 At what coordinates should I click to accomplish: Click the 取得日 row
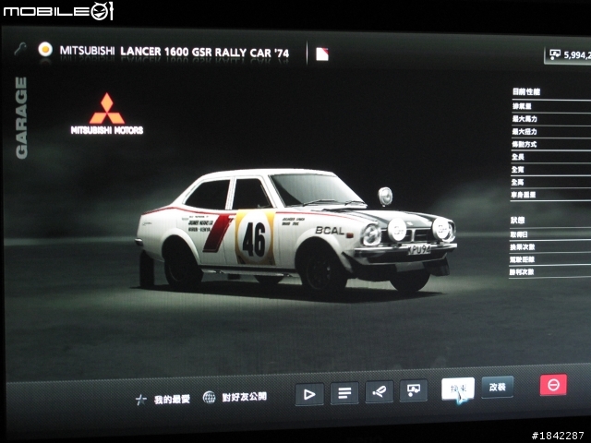click(x=550, y=234)
